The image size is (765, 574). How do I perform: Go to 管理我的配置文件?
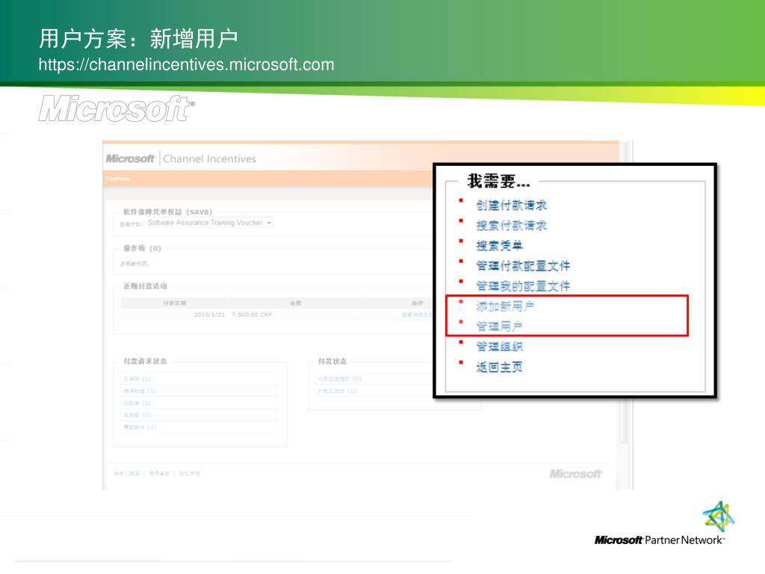pyautogui.click(x=523, y=286)
